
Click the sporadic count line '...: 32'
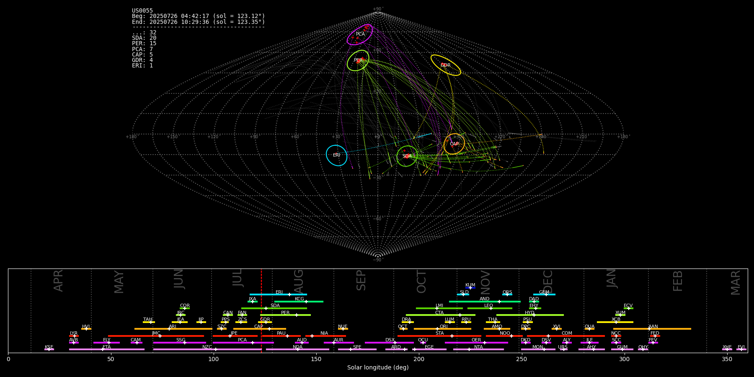click(x=144, y=33)
